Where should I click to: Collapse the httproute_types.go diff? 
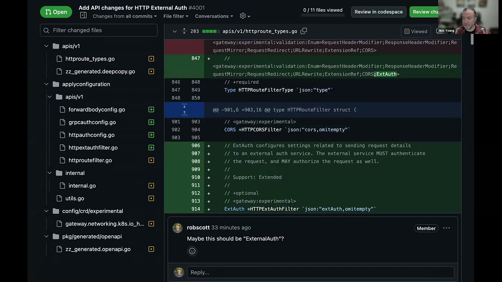(175, 31)
